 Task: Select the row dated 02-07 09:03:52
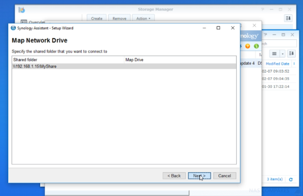click(279, 71)
